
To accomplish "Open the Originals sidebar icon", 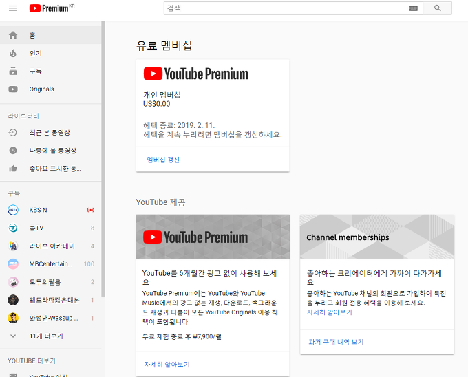I will point(13,89).
